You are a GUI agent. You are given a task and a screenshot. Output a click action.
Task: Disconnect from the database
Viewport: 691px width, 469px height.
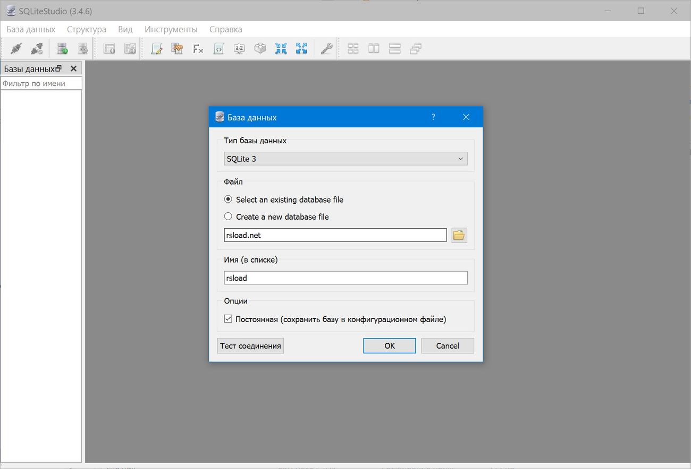pos(36,48)
